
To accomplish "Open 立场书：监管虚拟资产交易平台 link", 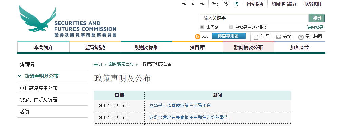I will (180, 106).
